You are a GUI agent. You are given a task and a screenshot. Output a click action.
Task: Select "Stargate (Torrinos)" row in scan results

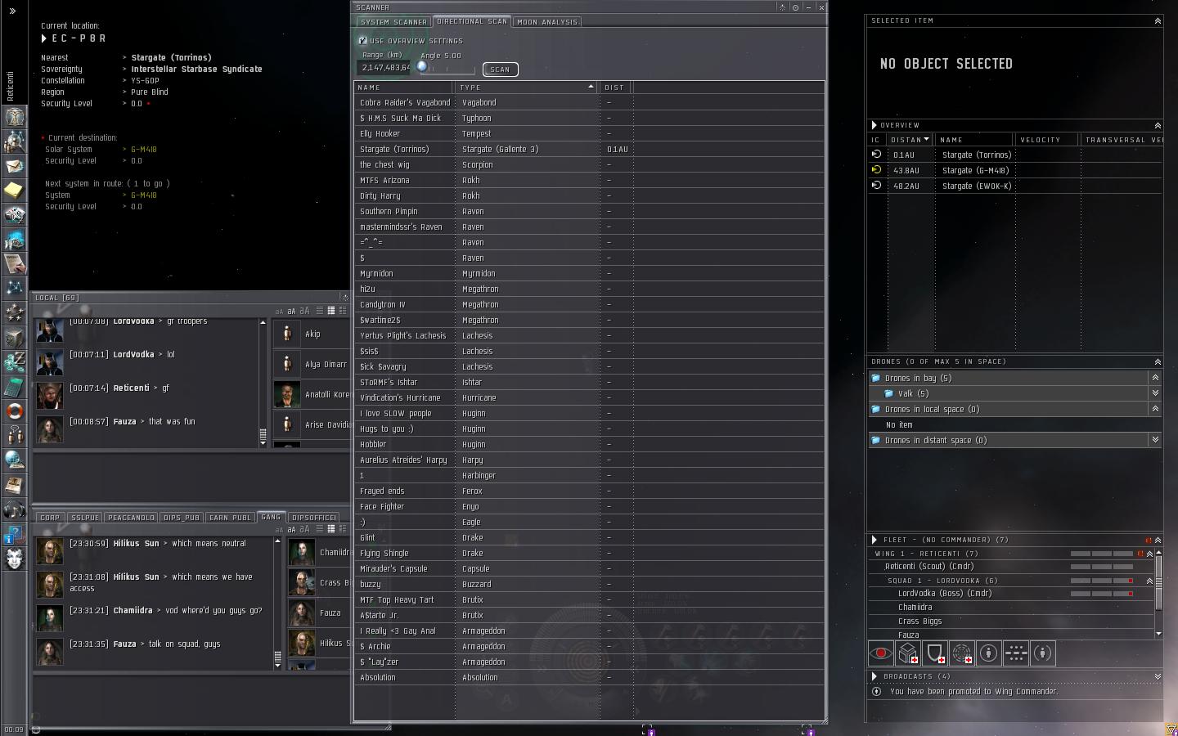(589, 150)
